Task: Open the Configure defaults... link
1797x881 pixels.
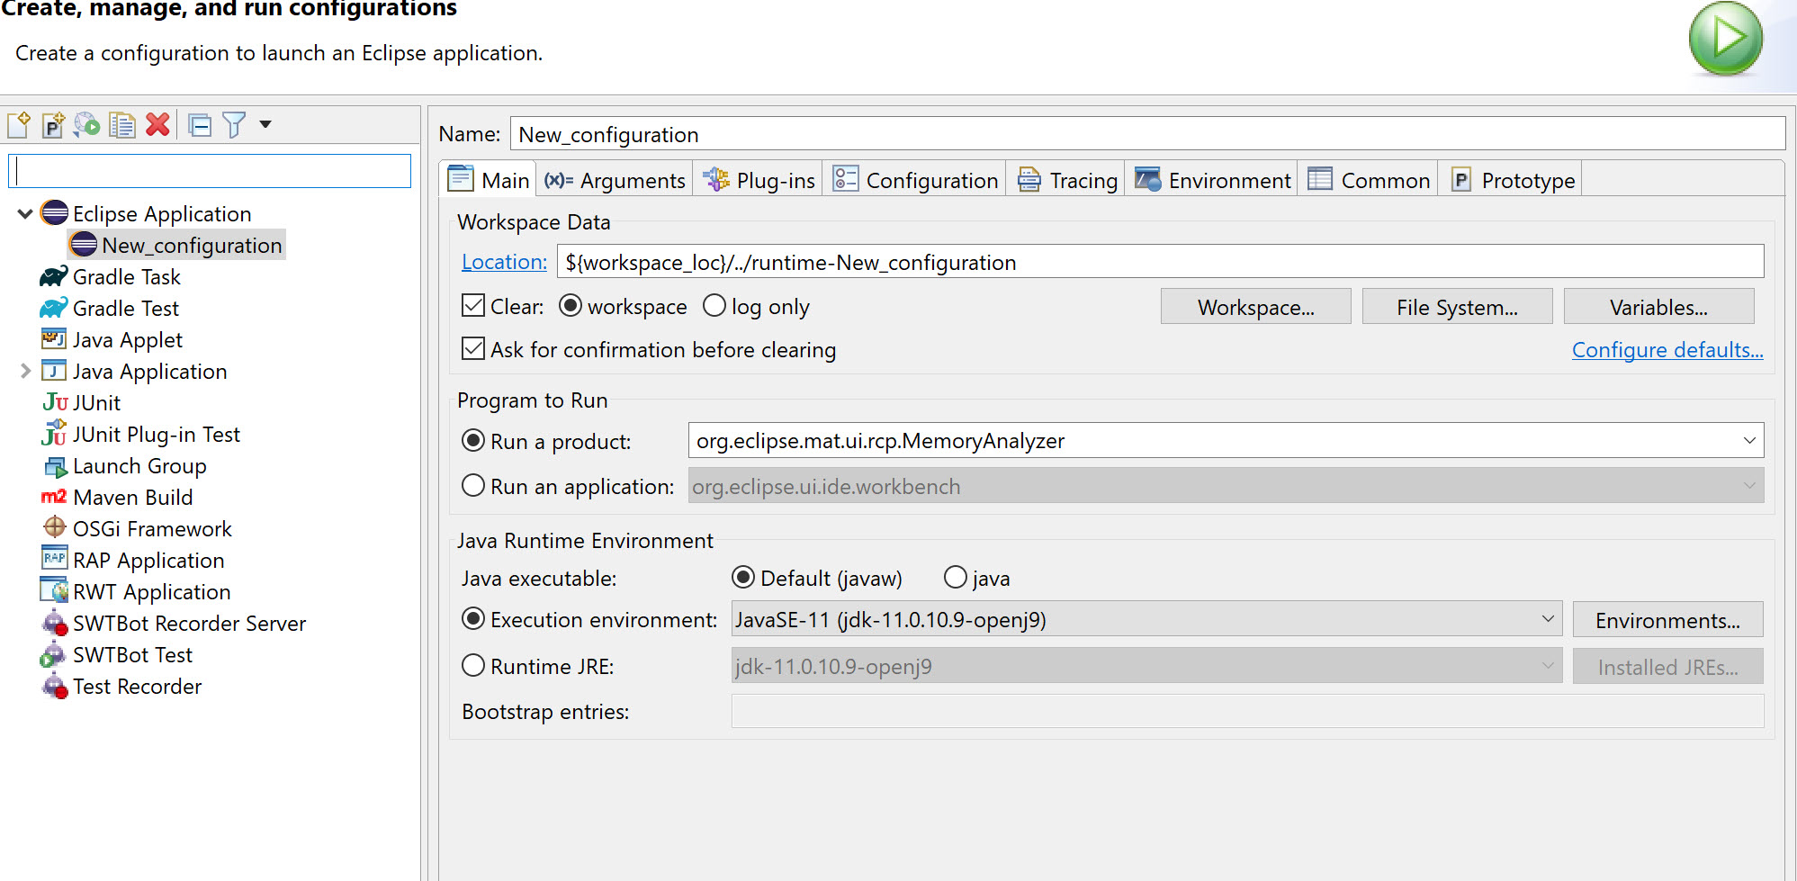Action: click(1667, 349)
